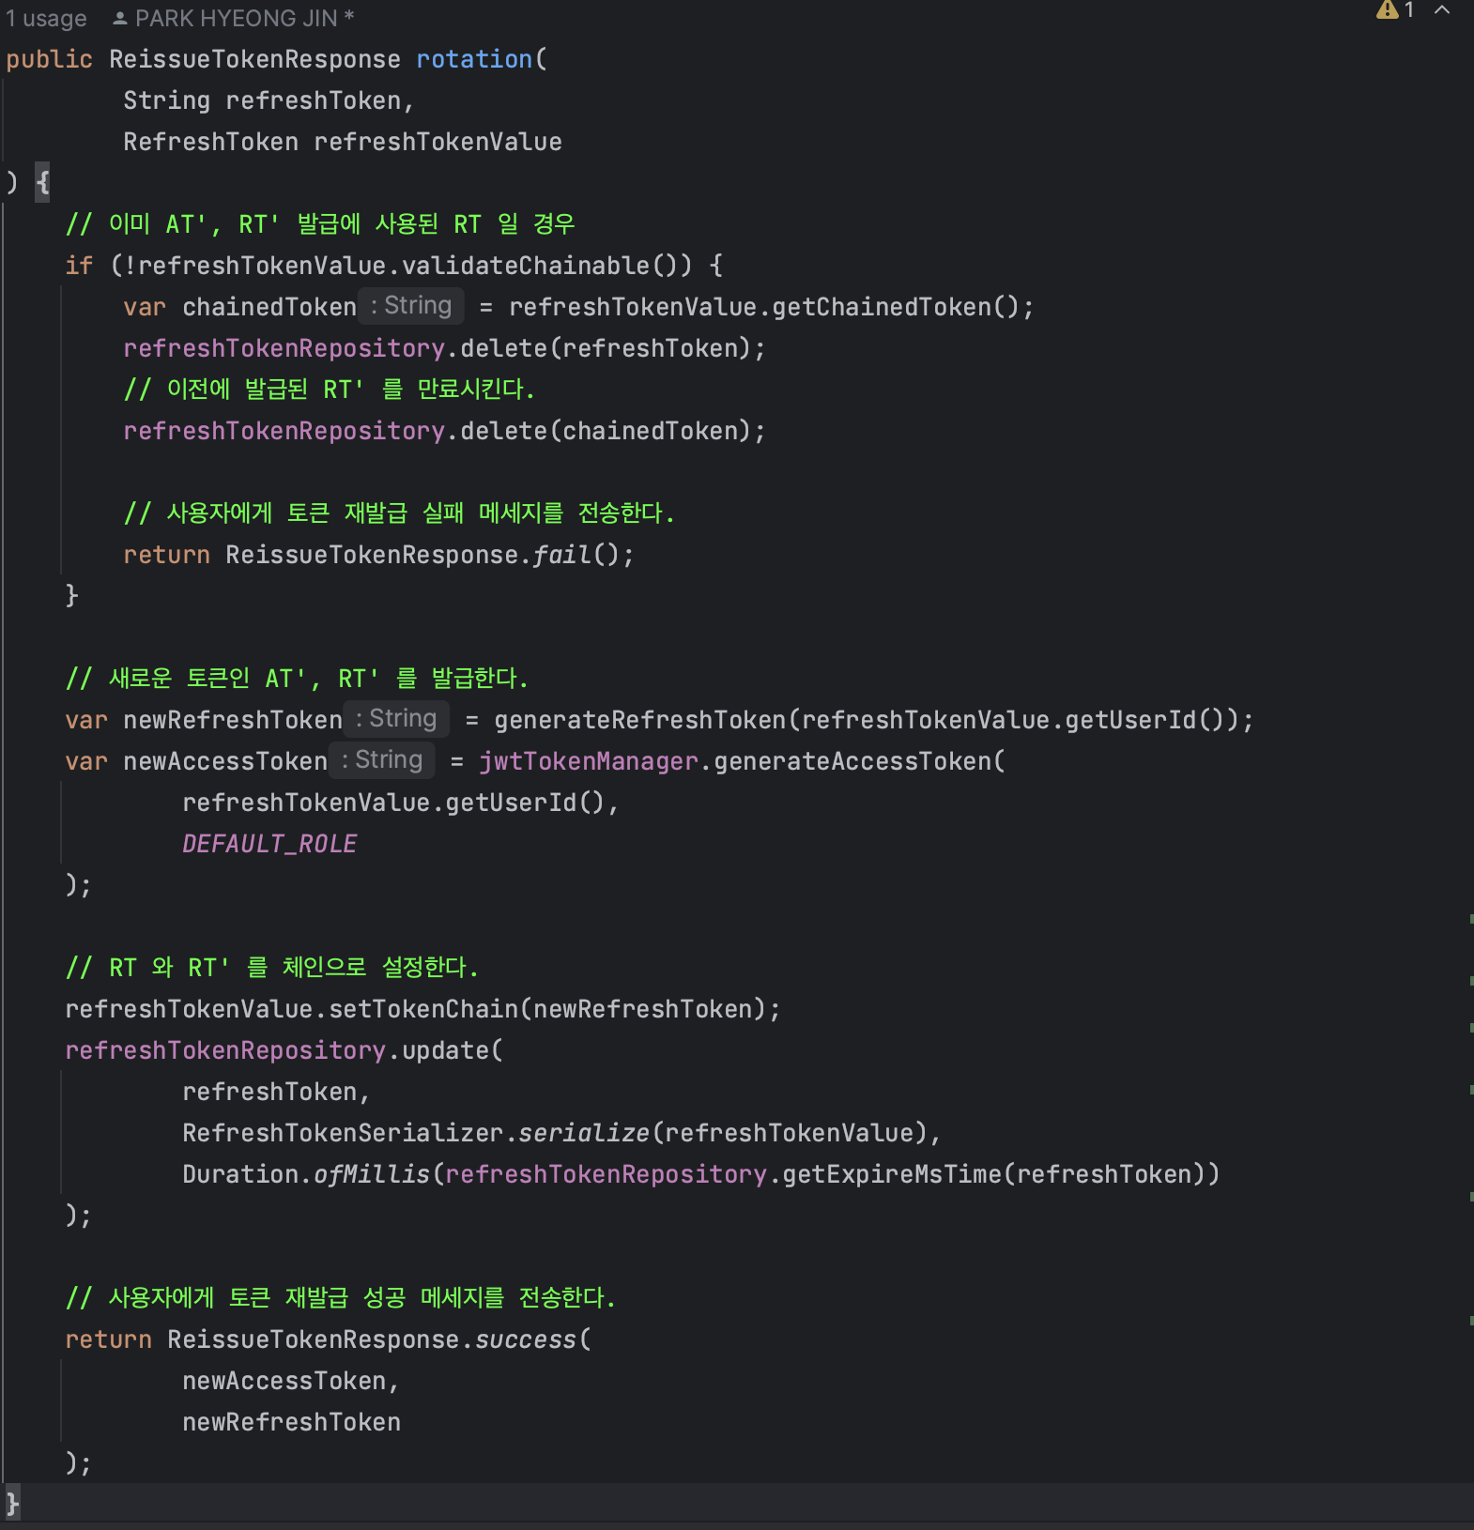
Task: Click ReissueTokenResponse return type in signature
Action: 254,59
